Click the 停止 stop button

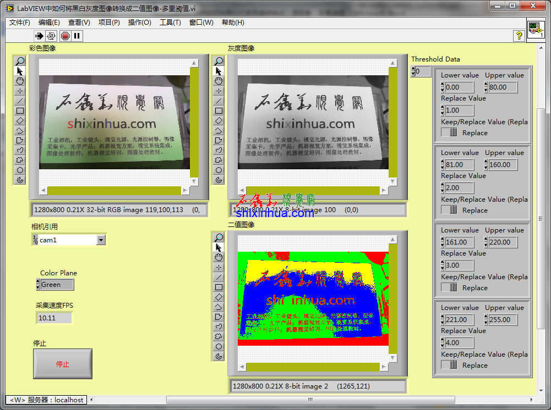[x=63, y=364]
